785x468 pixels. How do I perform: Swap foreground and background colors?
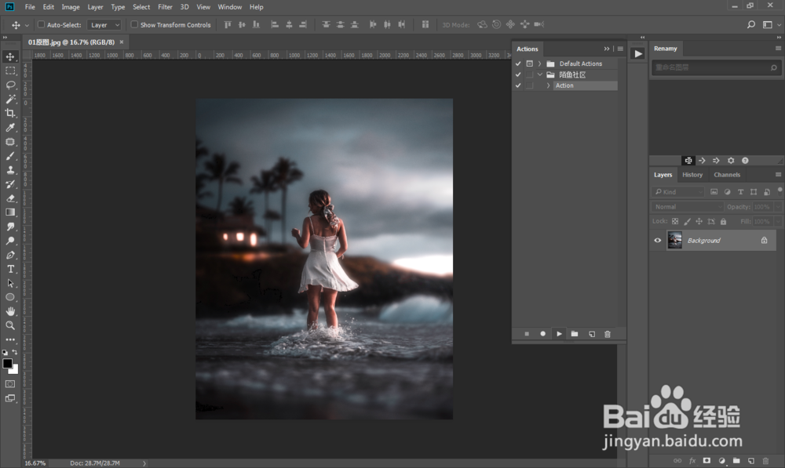(x=15, y=352)
